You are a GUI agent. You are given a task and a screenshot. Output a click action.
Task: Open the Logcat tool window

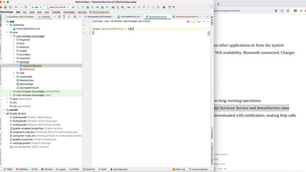61,169
